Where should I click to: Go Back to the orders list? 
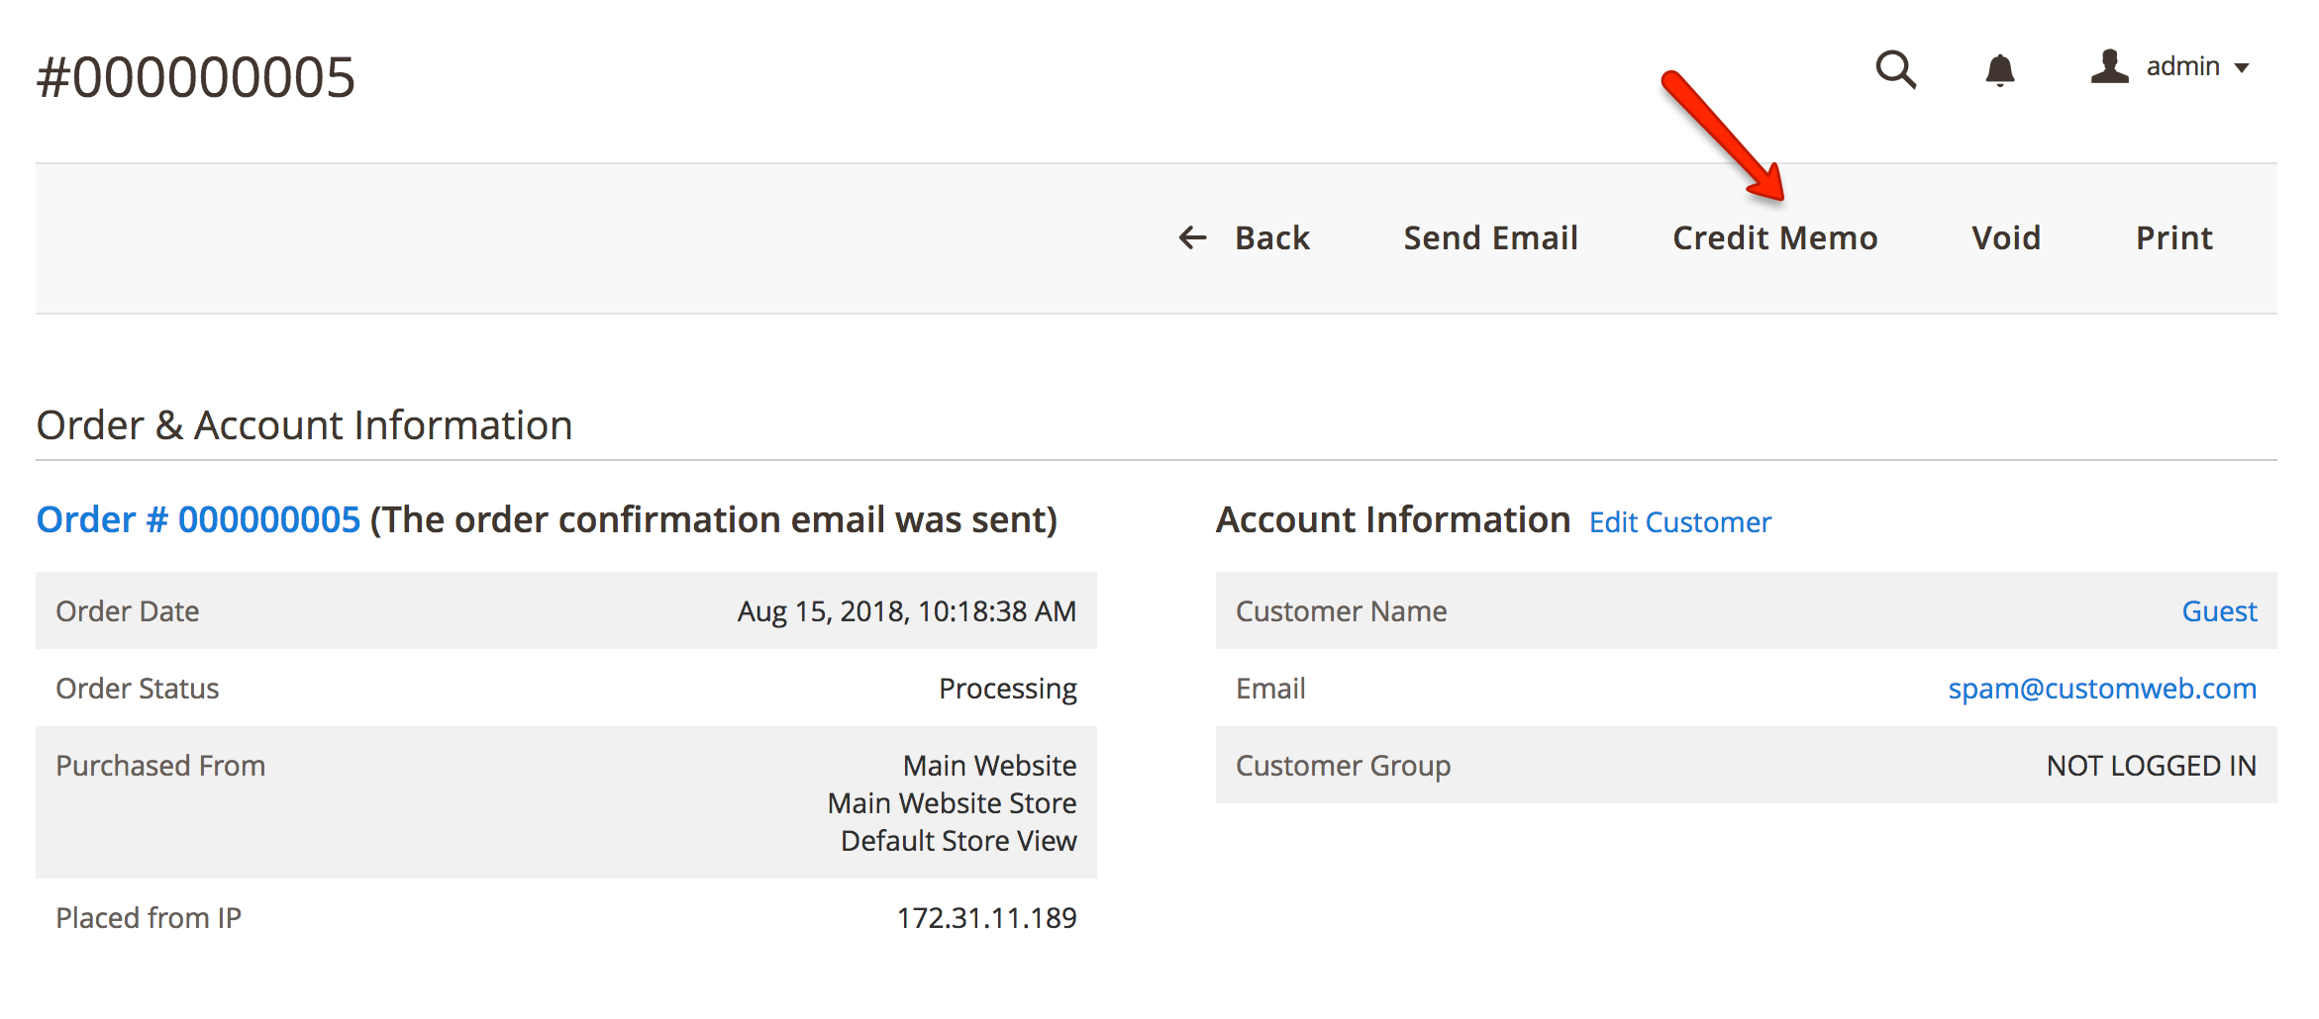click(x=1271, y=237)
